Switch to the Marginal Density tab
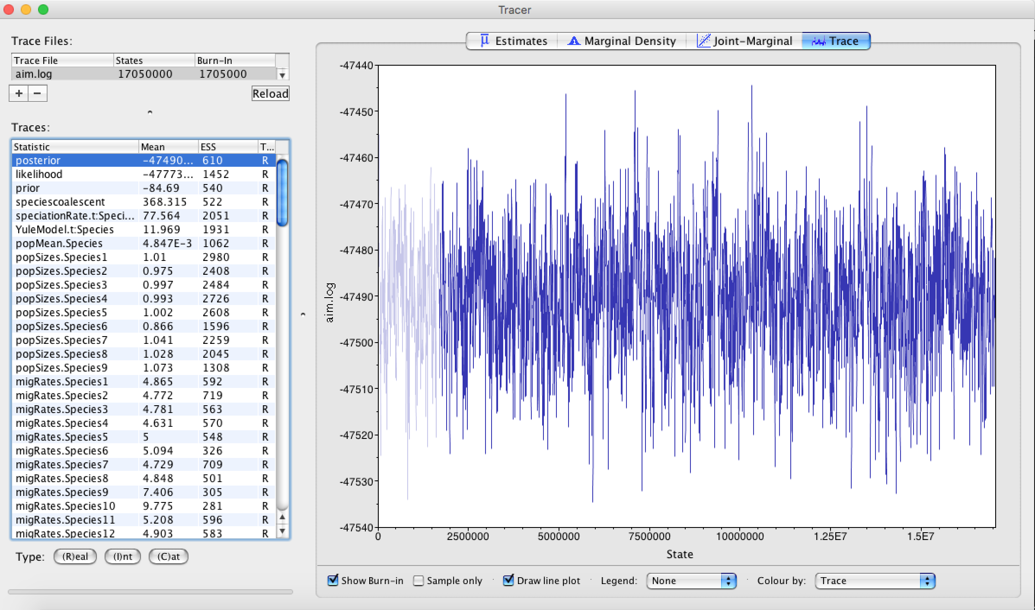This screenshot has height=610, width=1035. (629, 41)
